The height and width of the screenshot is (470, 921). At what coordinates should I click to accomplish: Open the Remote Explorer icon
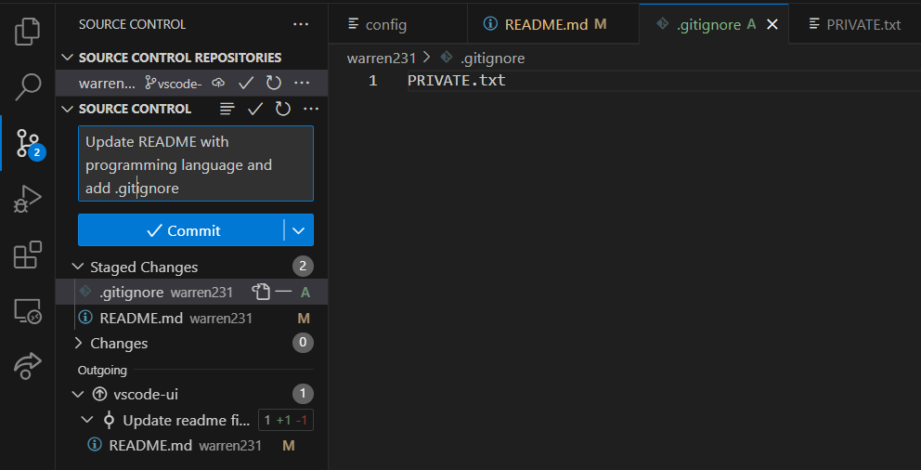[x=28, y=310]
